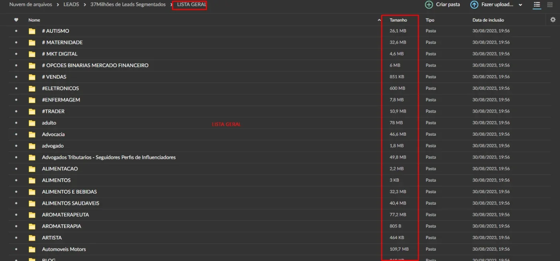Viewport: 560px width, 261px height.
Task: Toggle favorite dot for # VENDAS
Action: (16, 77)
